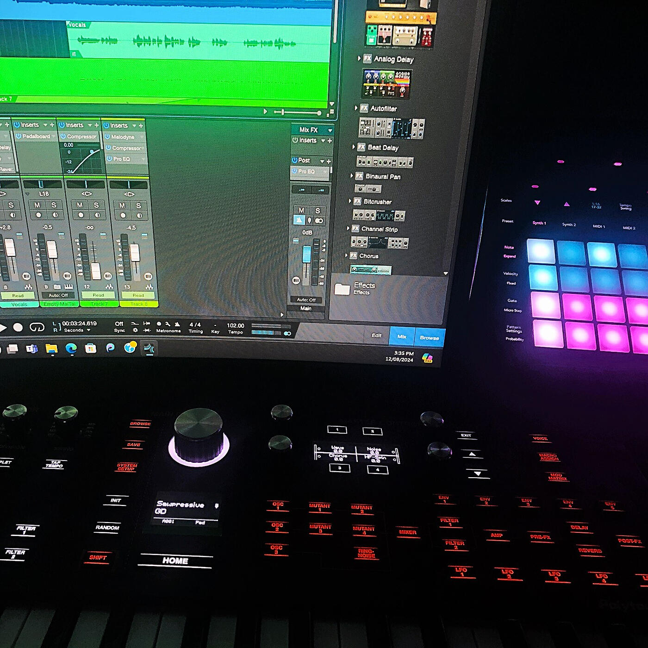Image resolution: width=648 pixels, height=648 pixels.
Task: Open Copilot icon in system tray
Action: tap(427, 358)
